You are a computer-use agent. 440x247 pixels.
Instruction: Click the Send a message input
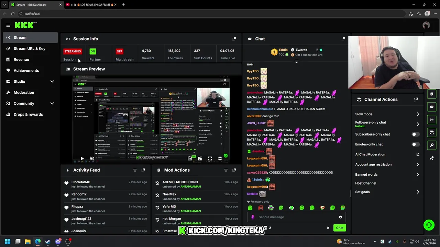tap(296, 217)
